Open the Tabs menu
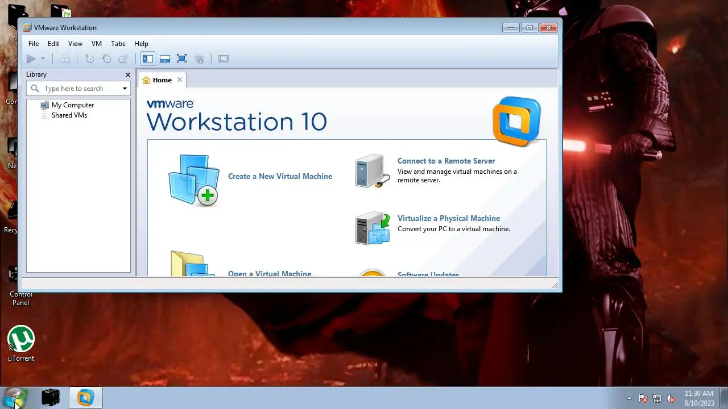The image size is (728, 409). coord(118,43)
